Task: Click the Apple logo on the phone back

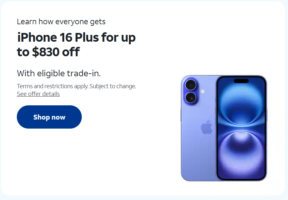Action: coord(207,127)
